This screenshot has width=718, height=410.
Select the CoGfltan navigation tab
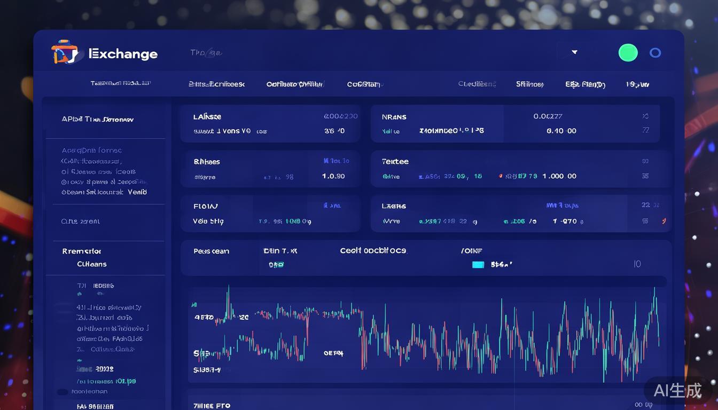[x=364, y=84]
